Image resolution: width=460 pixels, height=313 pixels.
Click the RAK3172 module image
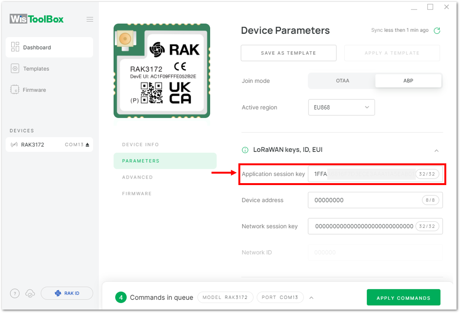(x=162, y=71)
